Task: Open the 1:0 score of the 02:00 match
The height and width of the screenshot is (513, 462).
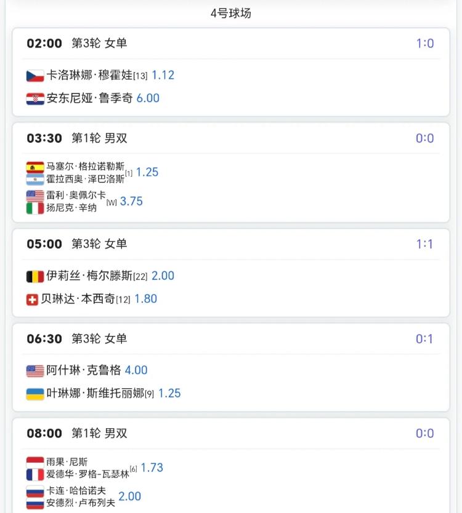Action: (x=424, y=43)
